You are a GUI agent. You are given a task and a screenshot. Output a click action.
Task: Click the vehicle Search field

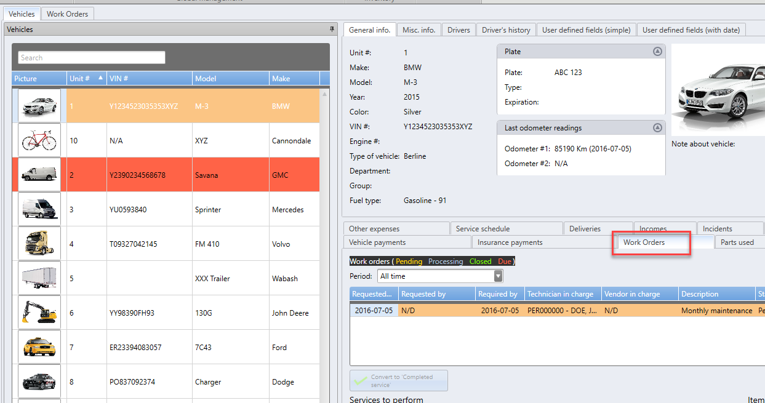[92, 57]
